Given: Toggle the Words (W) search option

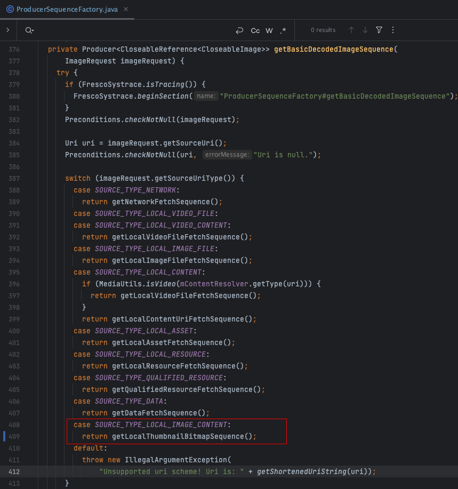Looking at the screenshot, I should 269,30.
